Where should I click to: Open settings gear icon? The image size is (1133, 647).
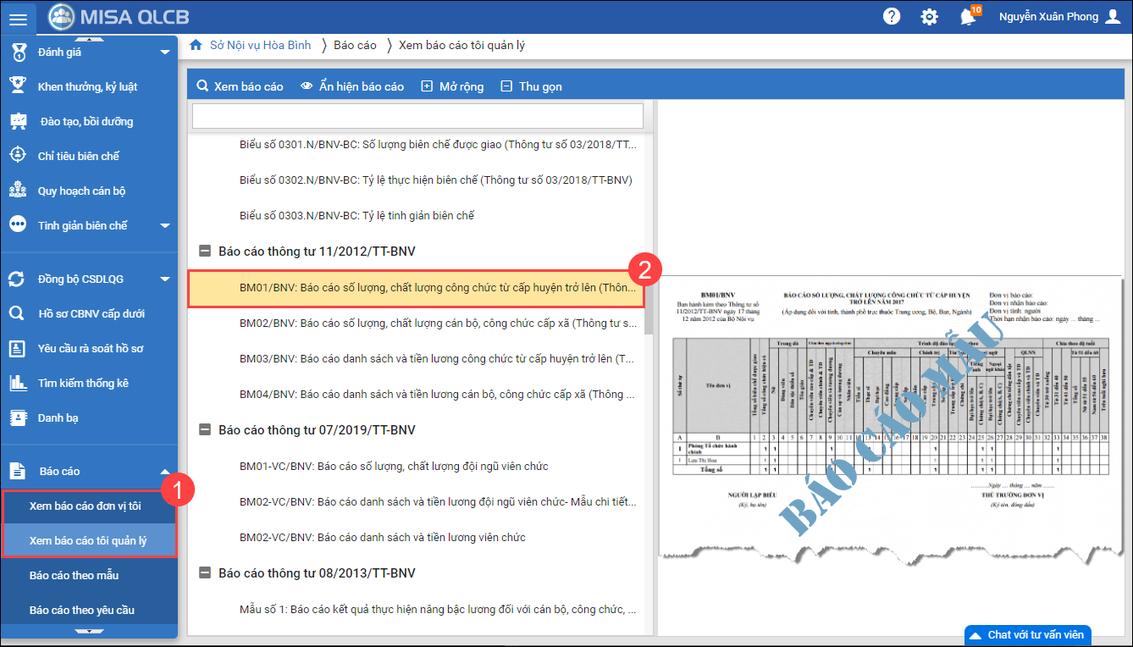point(929,17)
